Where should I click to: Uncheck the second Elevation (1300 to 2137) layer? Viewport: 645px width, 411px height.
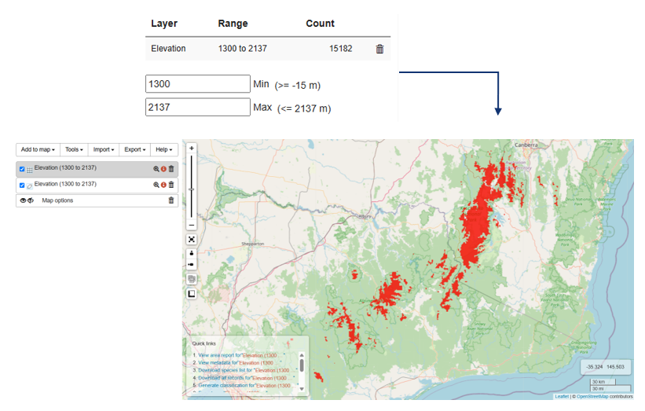tap(22, 185)
